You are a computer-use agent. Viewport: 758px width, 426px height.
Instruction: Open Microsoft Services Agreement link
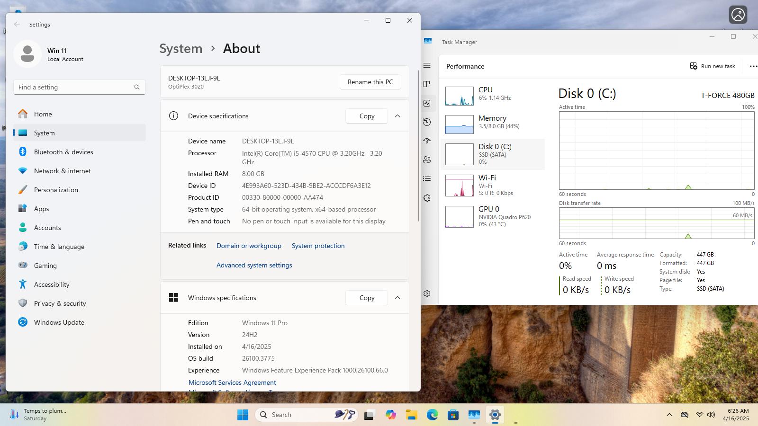(x=232, y=382)
